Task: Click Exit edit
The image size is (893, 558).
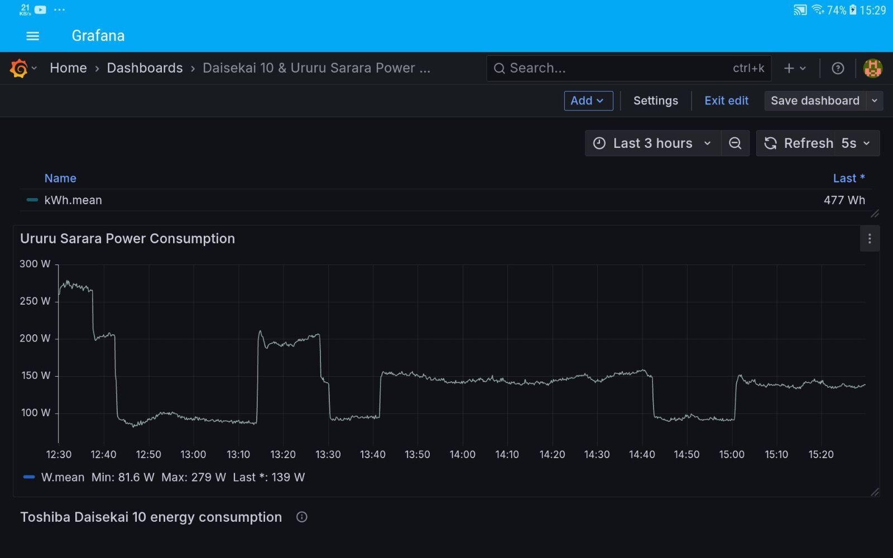Action: tap(726, 100)
